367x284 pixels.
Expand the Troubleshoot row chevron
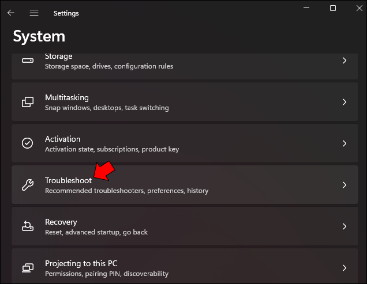344,185
